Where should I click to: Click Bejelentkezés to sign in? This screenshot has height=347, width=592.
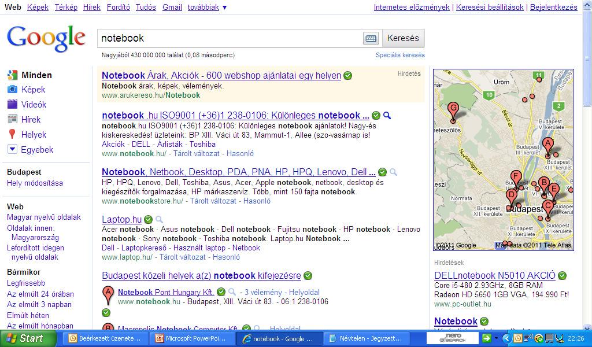[x=553, y=7]
